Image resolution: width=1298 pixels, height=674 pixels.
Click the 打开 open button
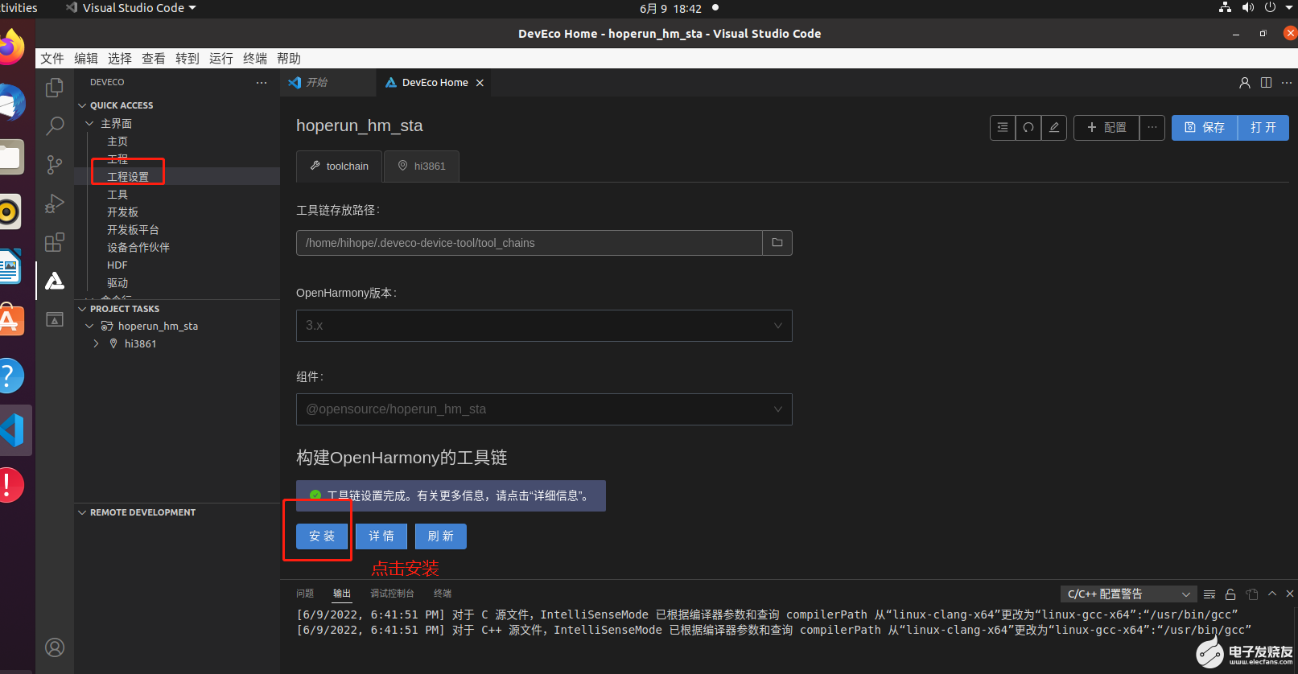tap(1263, 127)
